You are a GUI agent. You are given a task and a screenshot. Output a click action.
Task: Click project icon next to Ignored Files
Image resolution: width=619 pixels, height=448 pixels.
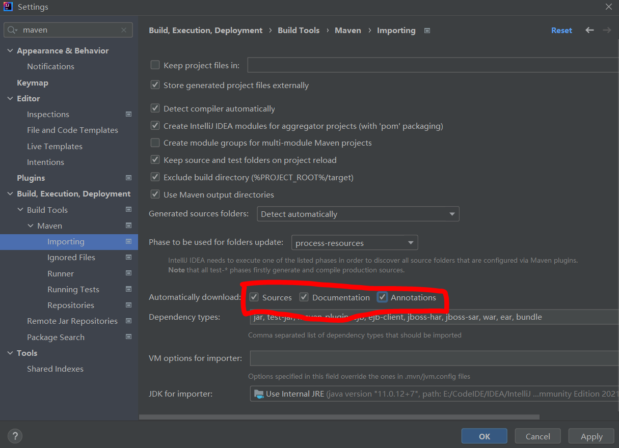128,258
